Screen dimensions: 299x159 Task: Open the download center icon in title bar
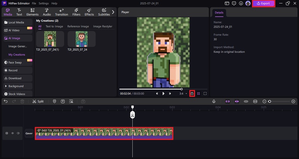pyautogui.click(x=241, y=3)
